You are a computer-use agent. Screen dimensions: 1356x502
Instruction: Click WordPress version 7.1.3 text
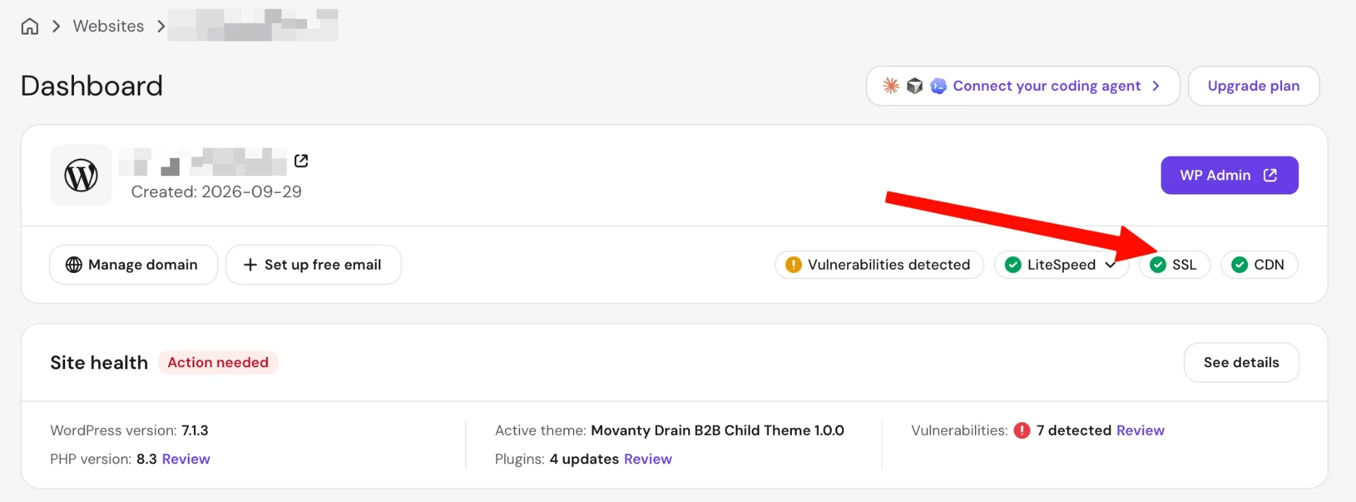(129, 431)
